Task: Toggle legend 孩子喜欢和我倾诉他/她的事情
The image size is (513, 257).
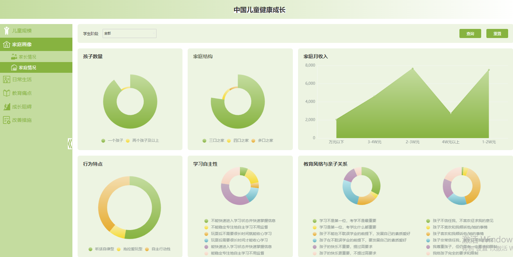Action: [455, 234]
